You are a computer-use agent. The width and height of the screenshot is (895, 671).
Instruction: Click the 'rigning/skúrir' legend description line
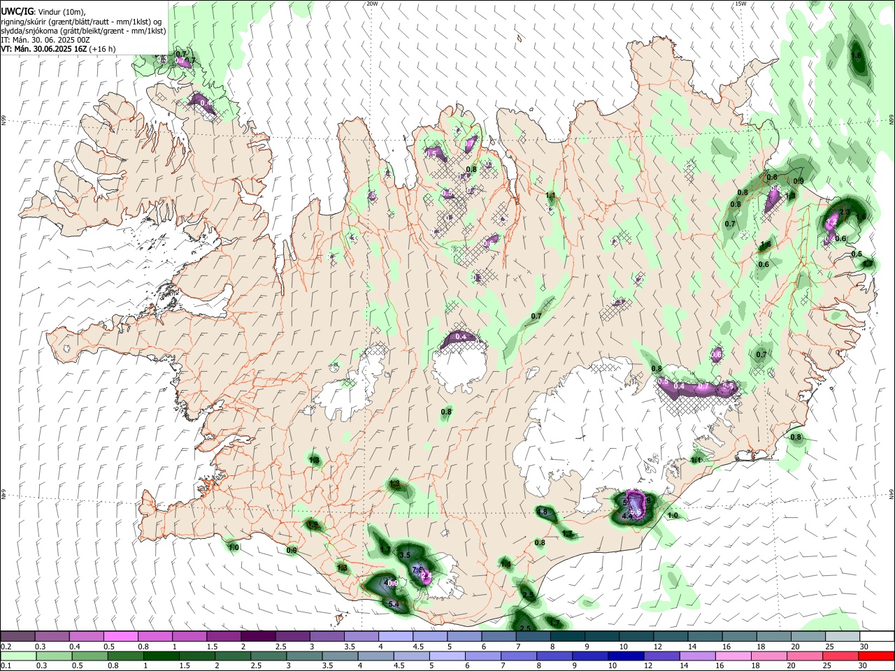click(81, 22)
